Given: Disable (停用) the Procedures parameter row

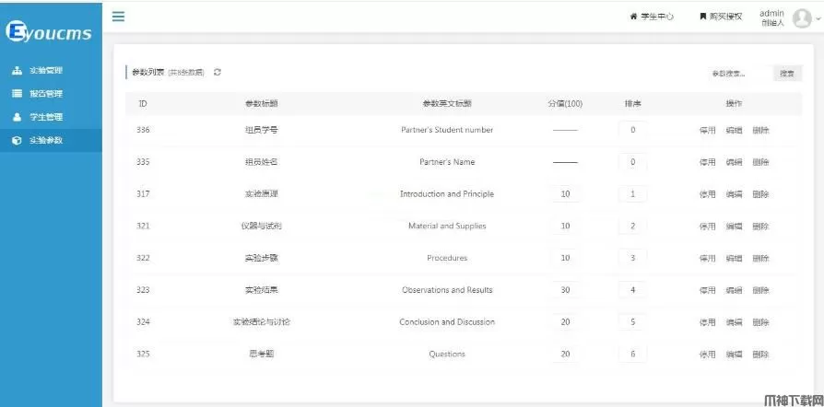Looking at the screenshot, I should click(x=707, y=258).
